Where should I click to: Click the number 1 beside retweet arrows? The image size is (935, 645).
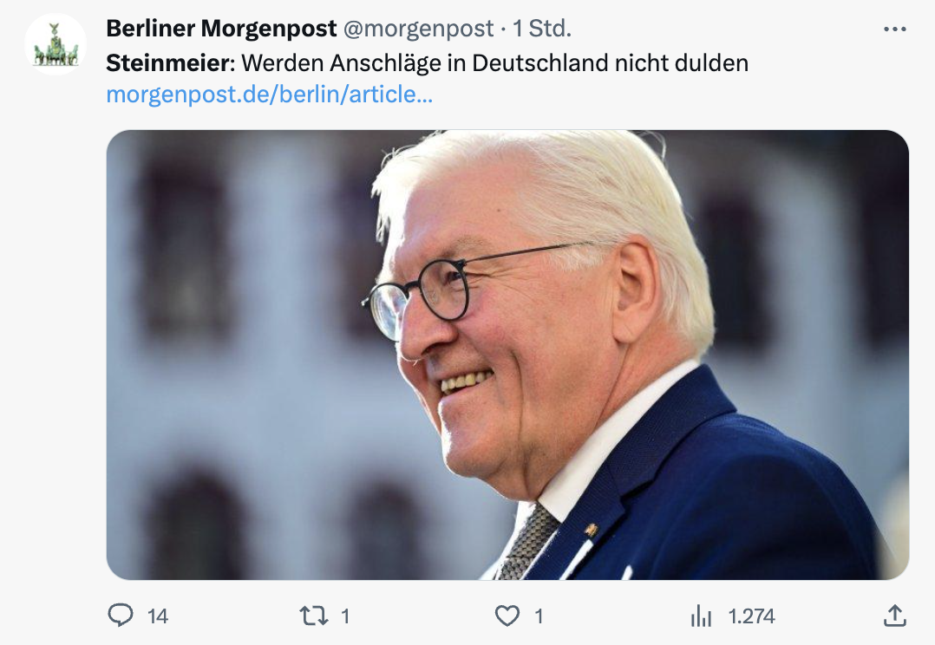pyautogui.click(x=344, y=616)
